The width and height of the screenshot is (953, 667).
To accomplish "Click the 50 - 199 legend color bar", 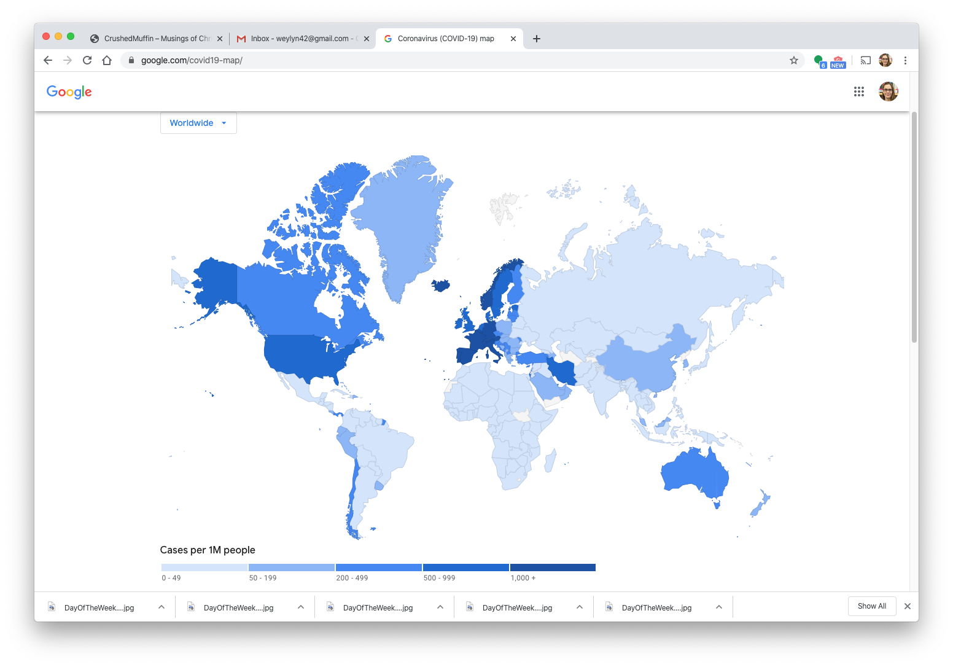I will 292,568.
